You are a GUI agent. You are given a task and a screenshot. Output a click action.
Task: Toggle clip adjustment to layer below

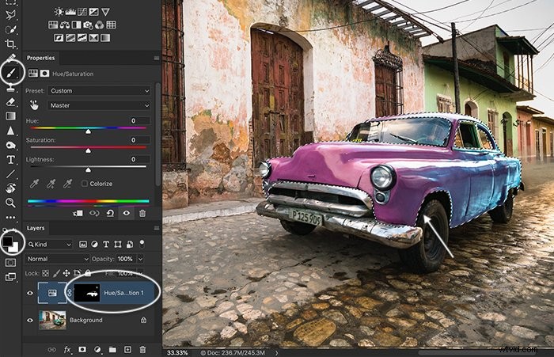(x=78, y=213)
